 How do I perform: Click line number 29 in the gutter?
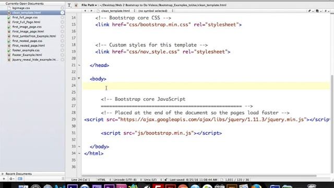74,120
